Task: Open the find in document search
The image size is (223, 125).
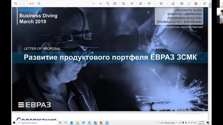Action: (x=39, y=3)
